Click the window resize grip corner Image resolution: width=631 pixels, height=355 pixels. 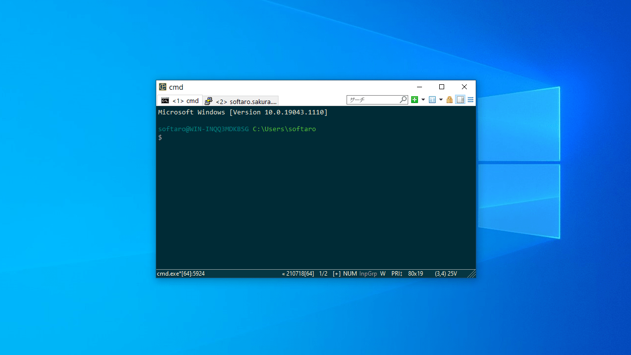(472, 274)
